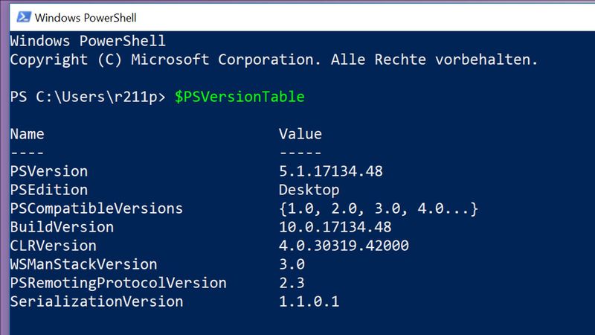This screenshot has width=595, height=335.
Task: Click the 1.1.0.1 serialization value
Action: click(x=309, y=301)
